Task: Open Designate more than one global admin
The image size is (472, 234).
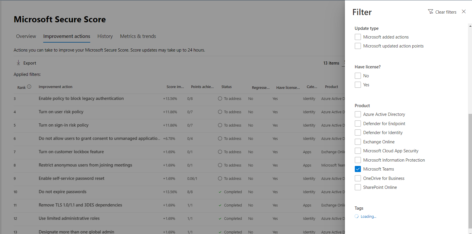Action: coord(76,232)
